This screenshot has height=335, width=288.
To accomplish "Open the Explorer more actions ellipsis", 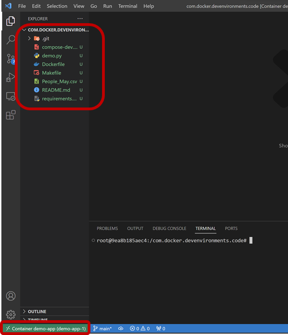I will pos(80,19).
